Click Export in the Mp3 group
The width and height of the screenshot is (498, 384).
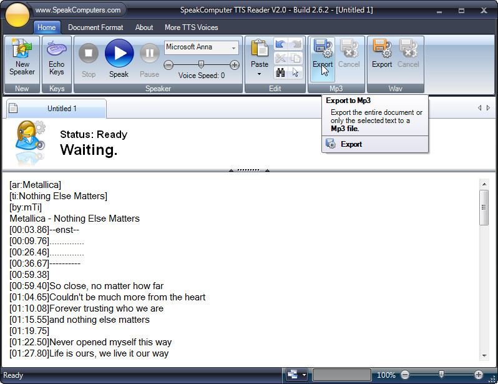pos(323,59)
